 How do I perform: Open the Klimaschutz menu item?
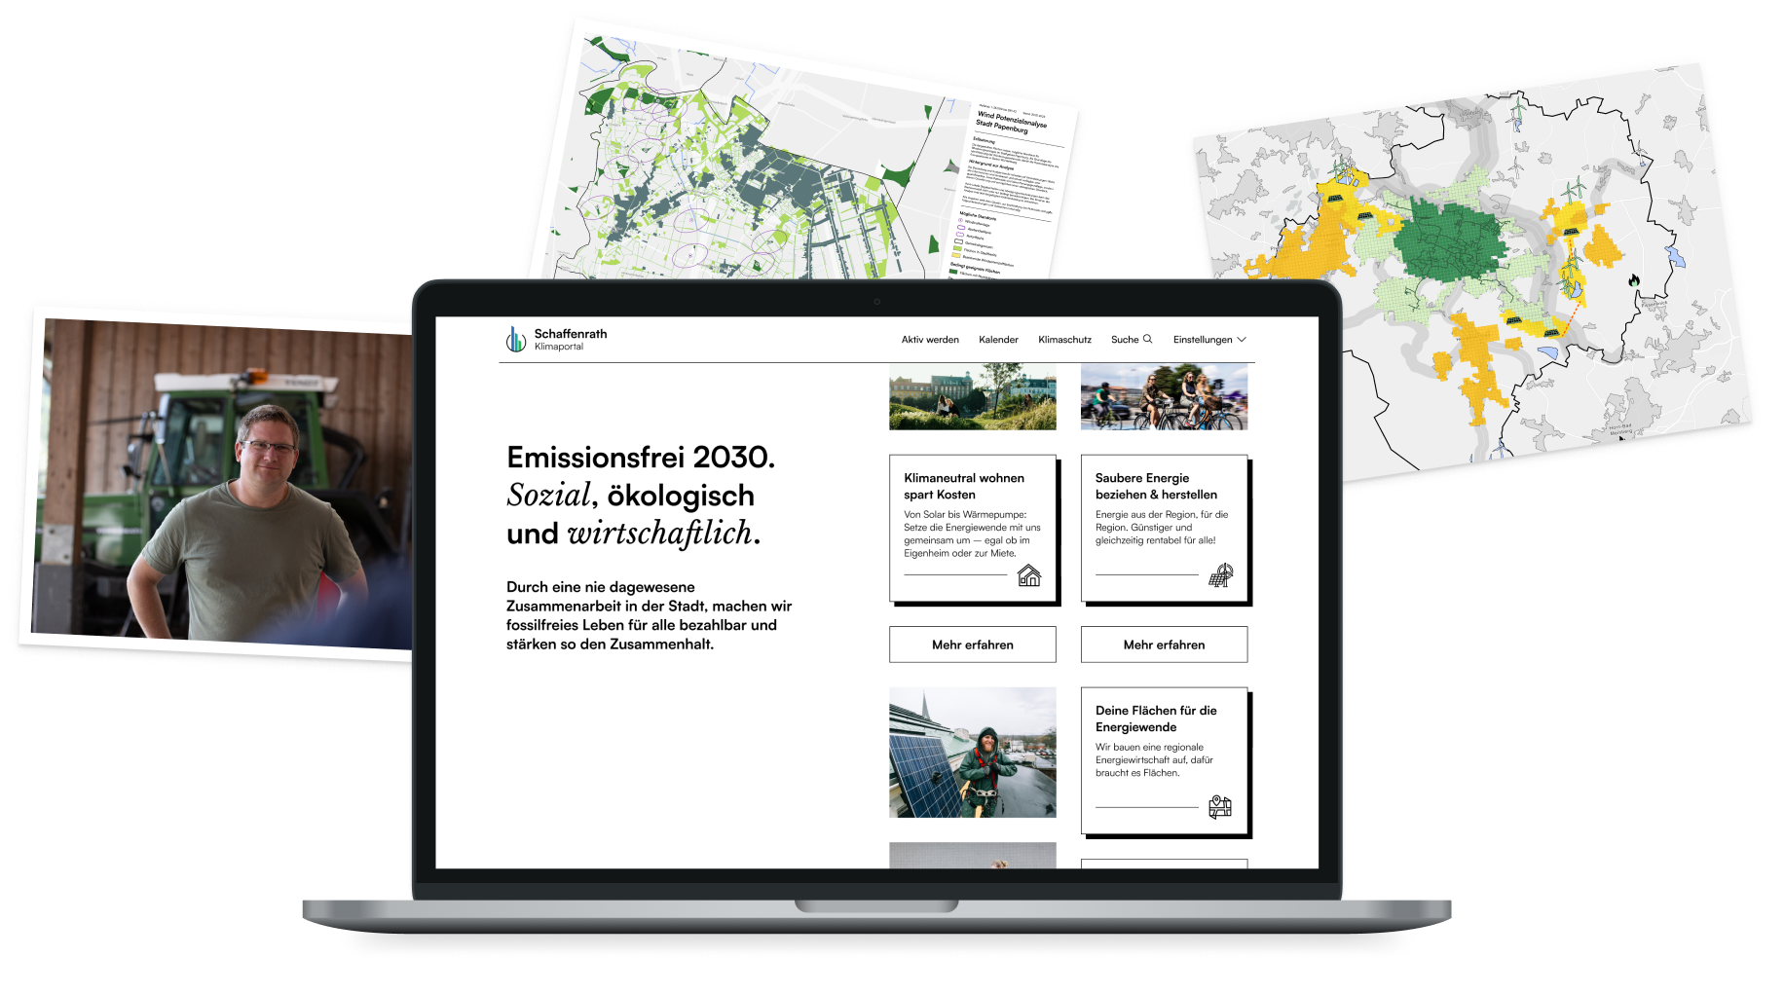pos(1064,340)
